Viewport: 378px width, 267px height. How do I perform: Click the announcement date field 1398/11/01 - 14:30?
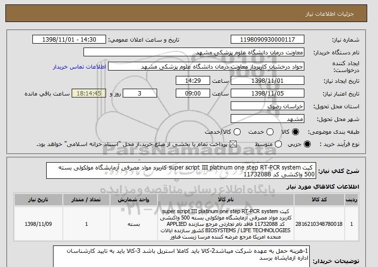tap(69, 40)
